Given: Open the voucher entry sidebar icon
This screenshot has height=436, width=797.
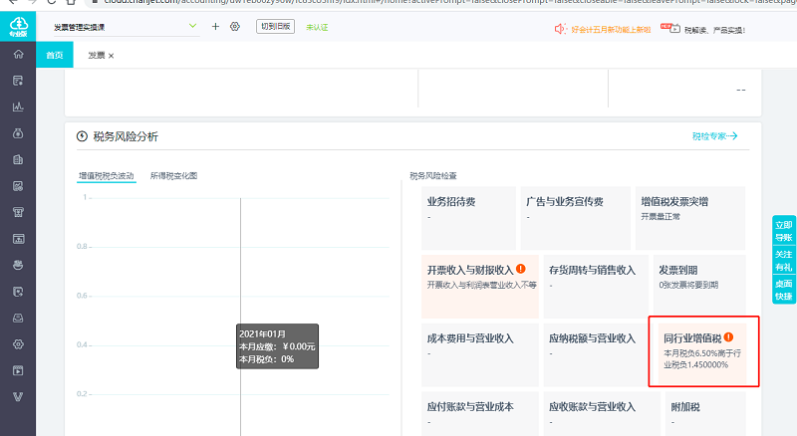Looking at the screenshot, I should click(x=18, y=81).
